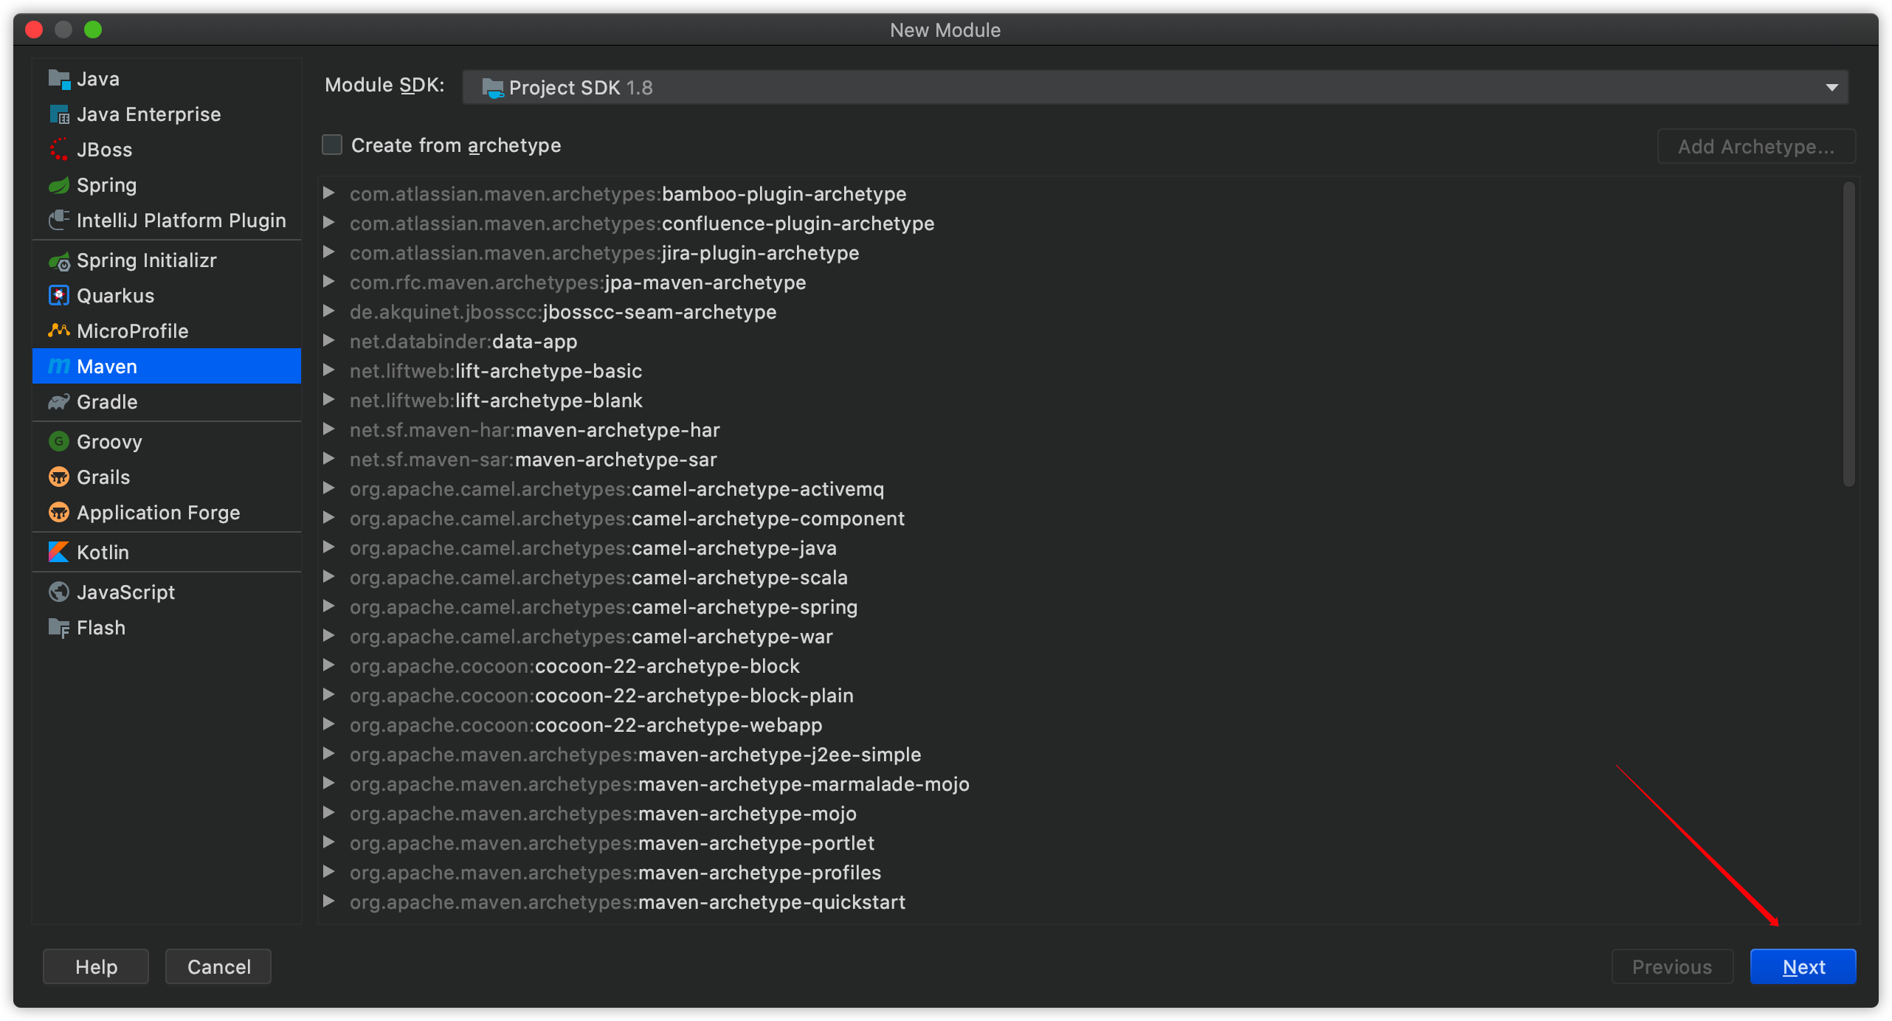This screenshot has width=1892, height=1021.
Task: Click Add Archetype... button
Action: 1756,146
